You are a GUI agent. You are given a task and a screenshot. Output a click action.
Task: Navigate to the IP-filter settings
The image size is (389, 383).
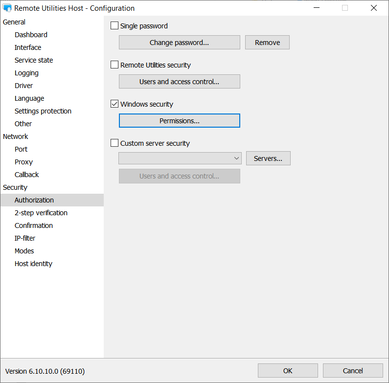tap(25, 238)
